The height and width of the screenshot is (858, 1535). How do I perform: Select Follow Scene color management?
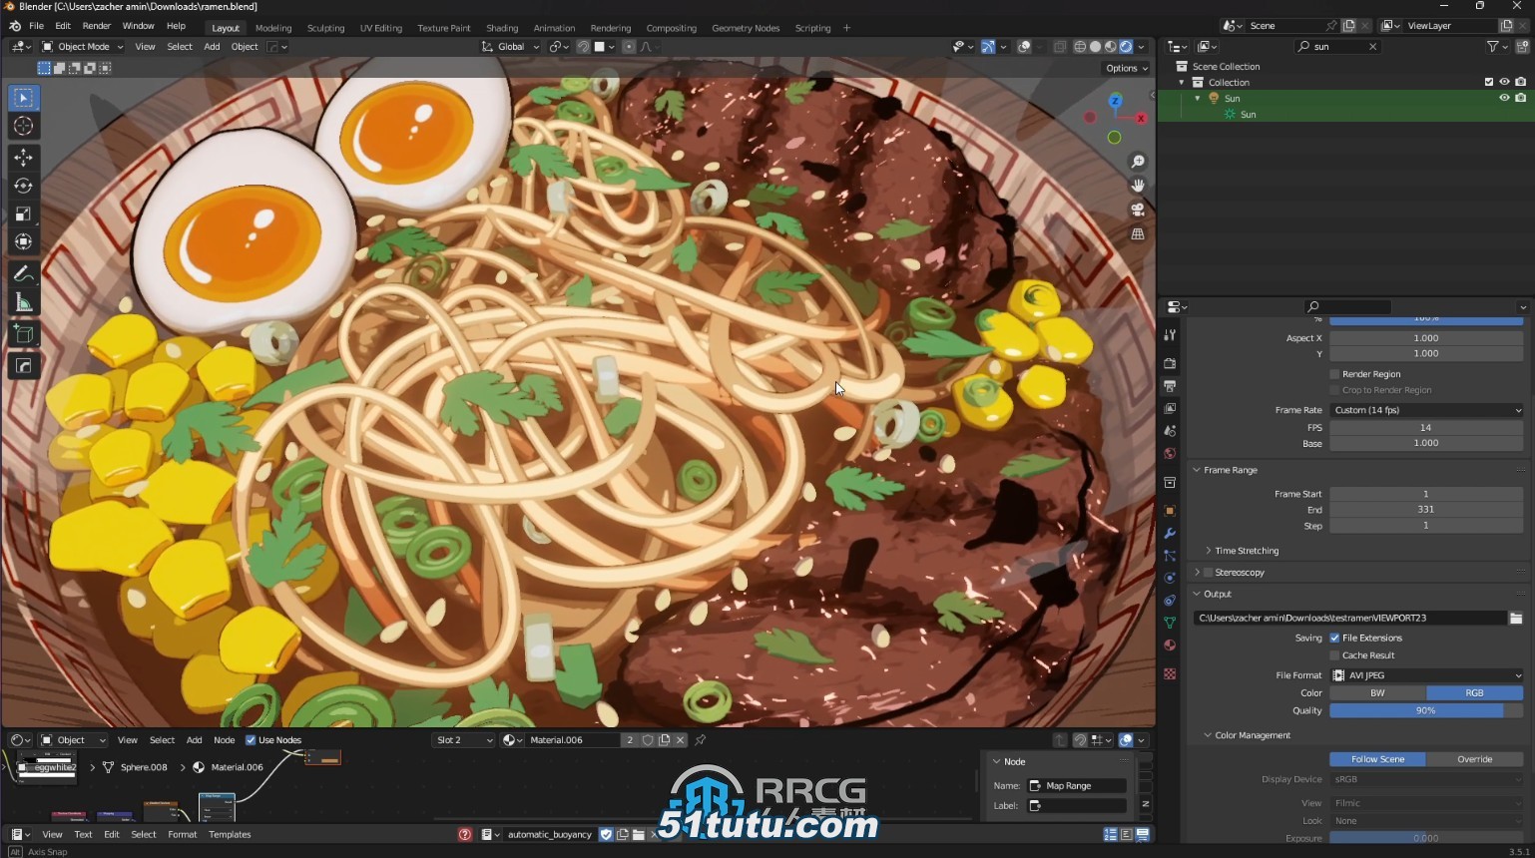click(1377, 759)
